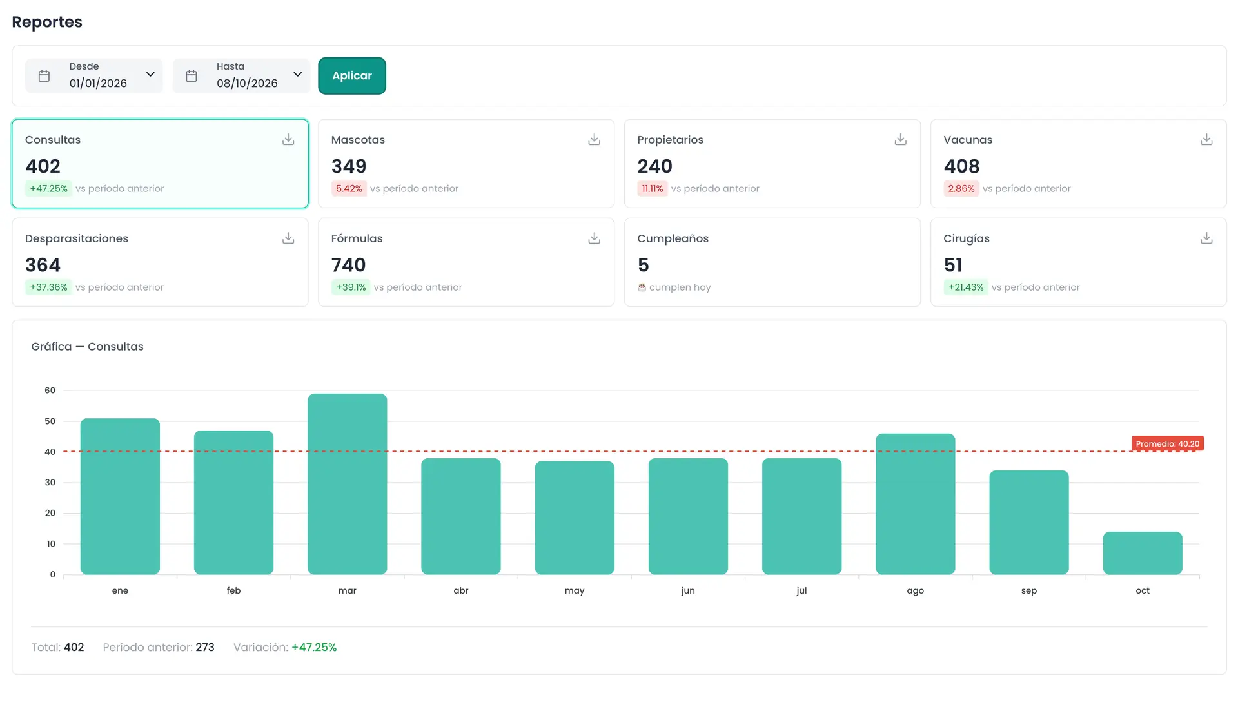Click the sep bar in chart
Screen dimensions: 1238x707
point(1029,523)
